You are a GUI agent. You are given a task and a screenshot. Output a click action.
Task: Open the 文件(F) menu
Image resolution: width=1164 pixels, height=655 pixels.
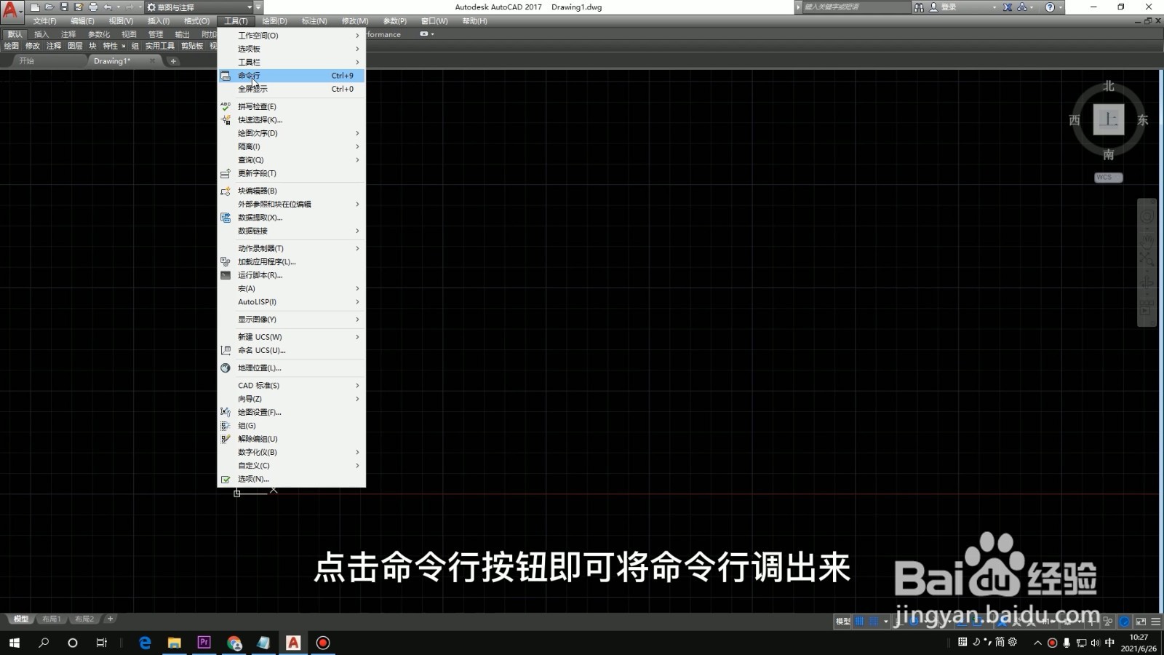point(44,21)
